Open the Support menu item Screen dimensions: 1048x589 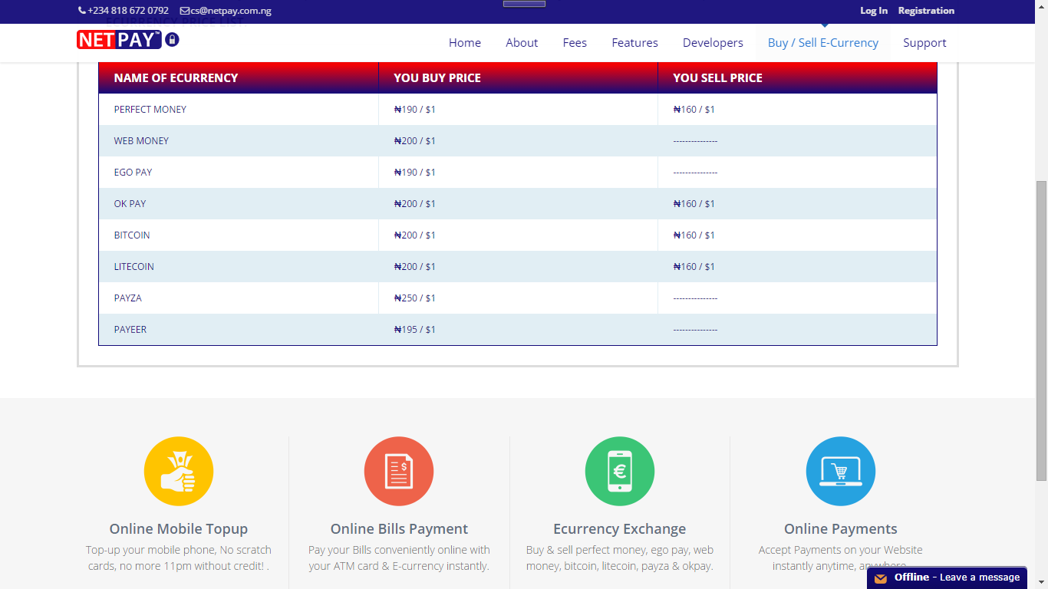click(924, 43)
